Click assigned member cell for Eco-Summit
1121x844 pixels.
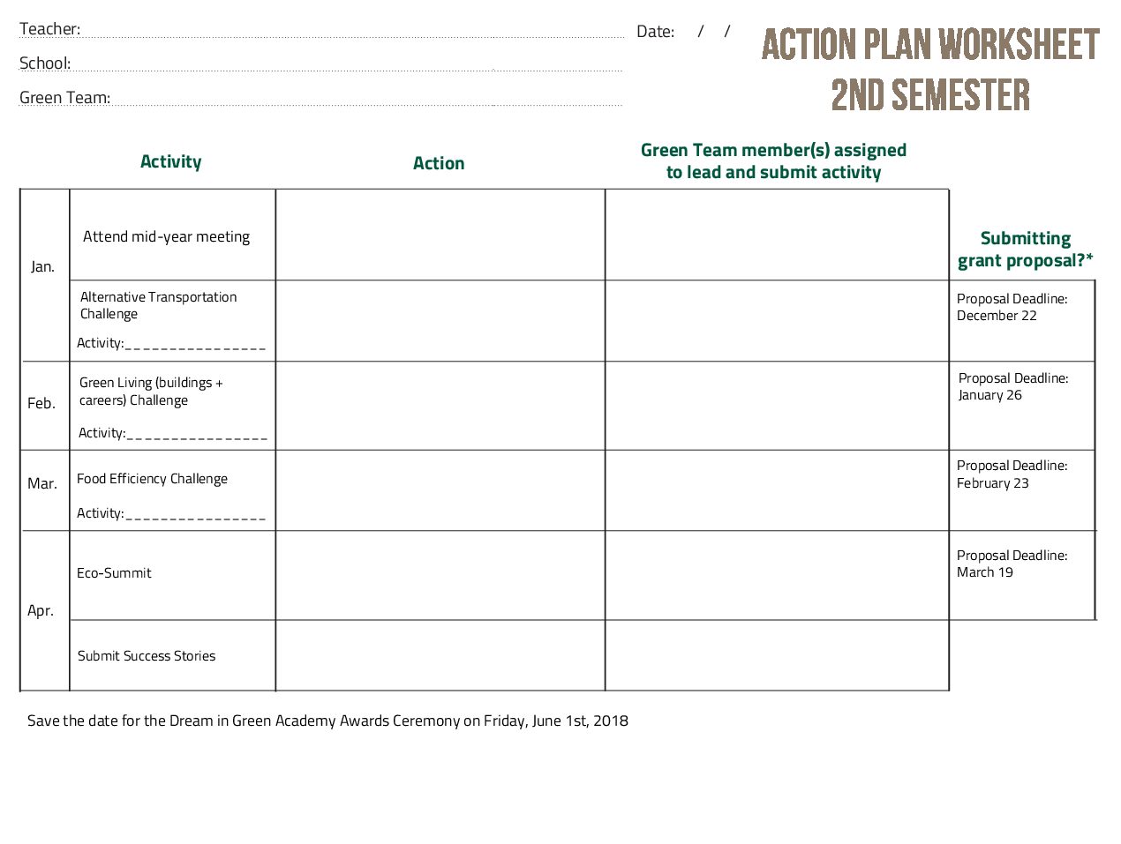click(x=777, y=575)
